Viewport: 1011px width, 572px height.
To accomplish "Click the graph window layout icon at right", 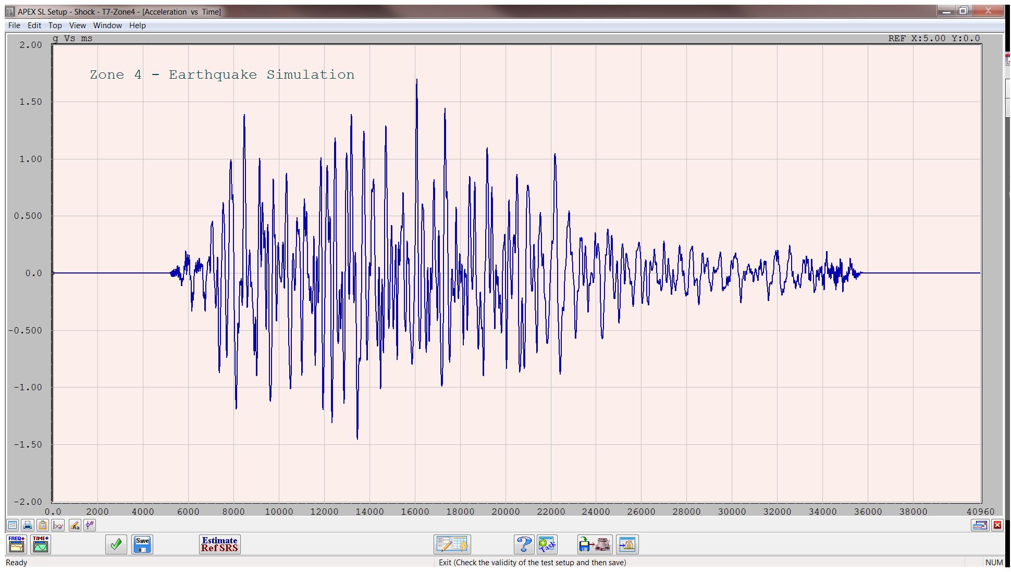I will click(980, 525).
